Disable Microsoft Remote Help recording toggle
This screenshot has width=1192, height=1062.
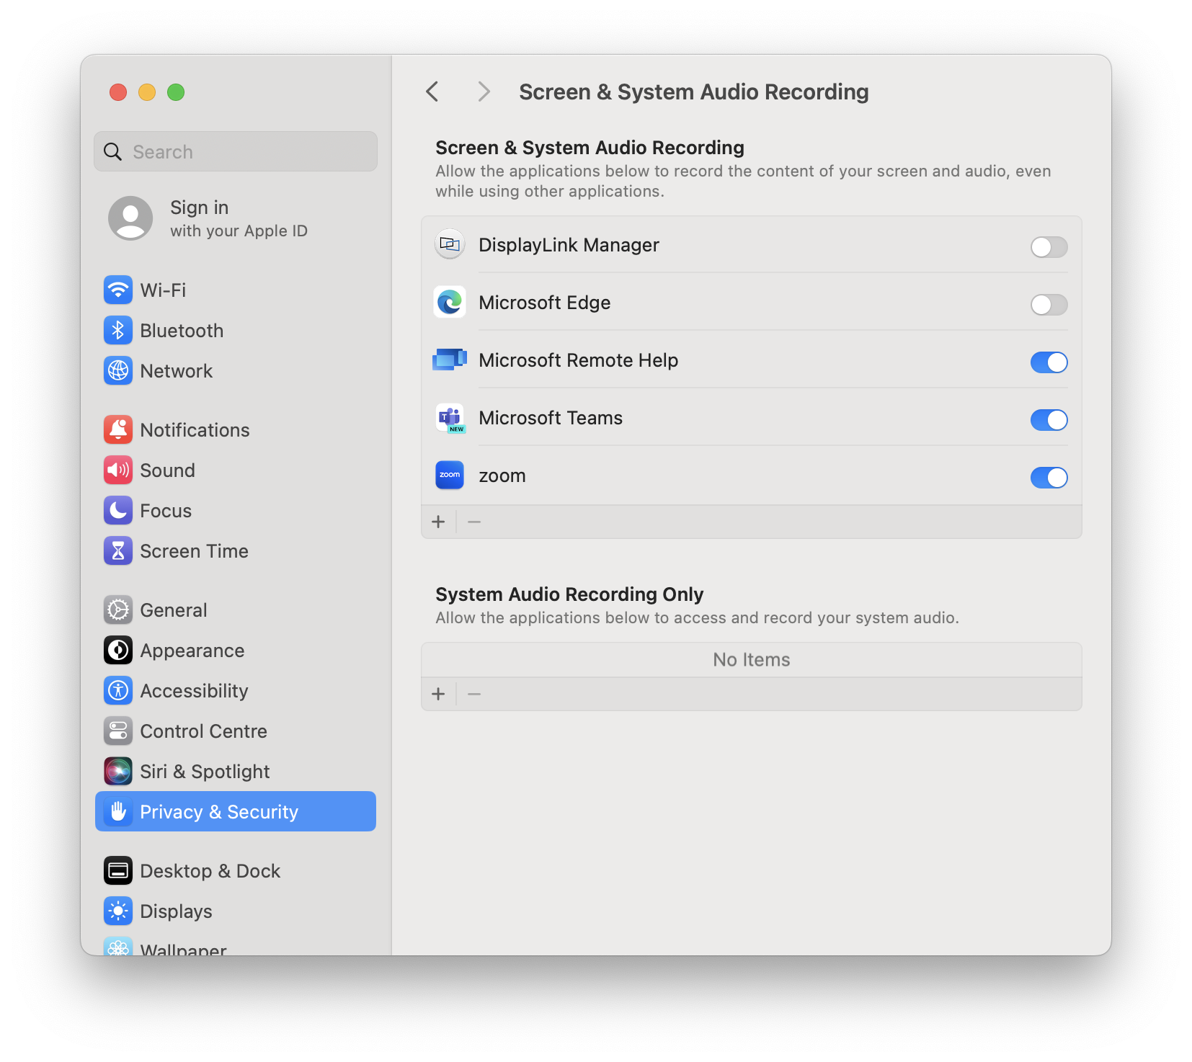pos(1049,362)
